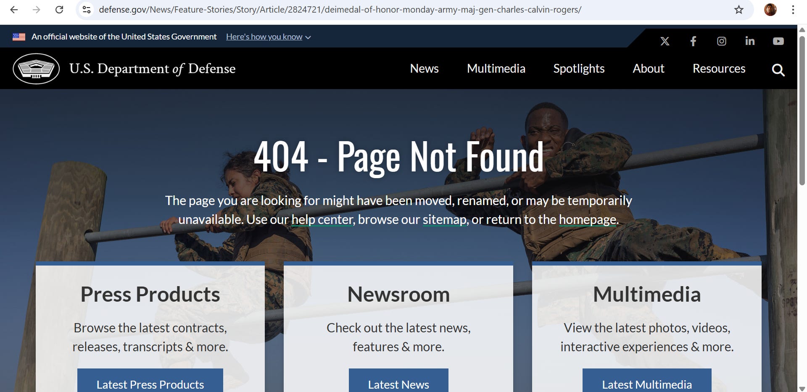The height and width of the screenshot is (392, 807).
Task: Click the Press Products card heading
Action: coord(150,294)
